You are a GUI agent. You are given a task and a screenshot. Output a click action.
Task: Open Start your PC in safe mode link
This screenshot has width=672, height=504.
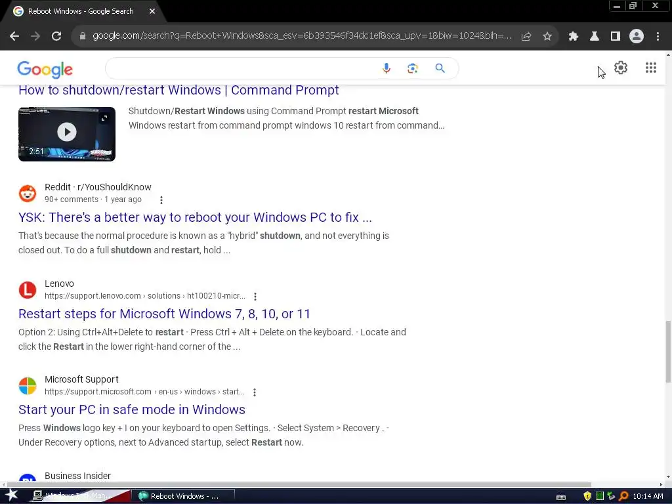point(131,409)
